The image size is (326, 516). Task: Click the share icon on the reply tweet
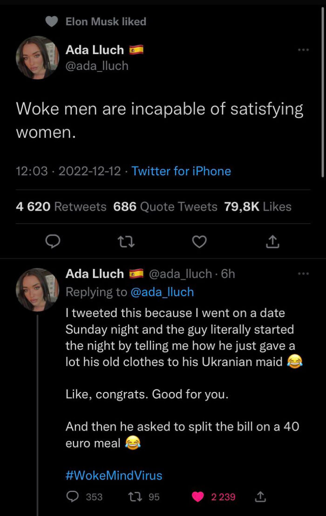click(260, 496)
